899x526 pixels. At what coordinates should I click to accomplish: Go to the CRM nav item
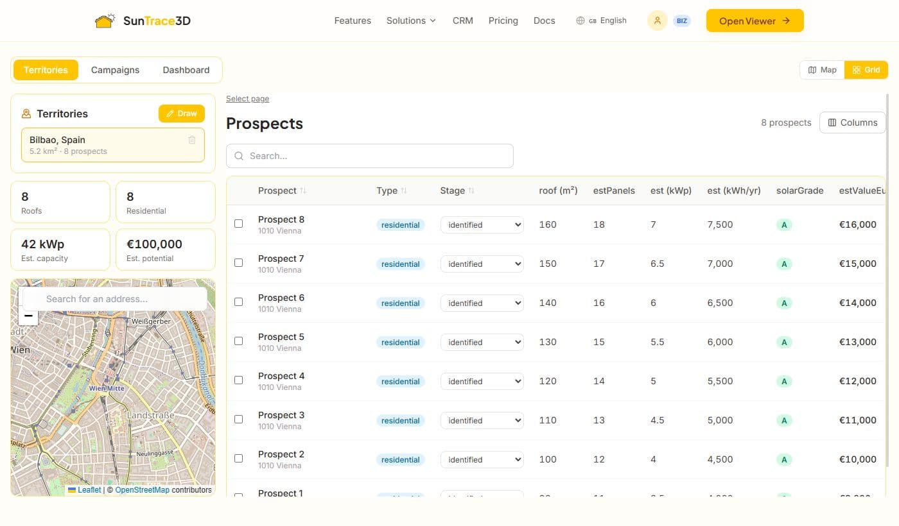463,21
